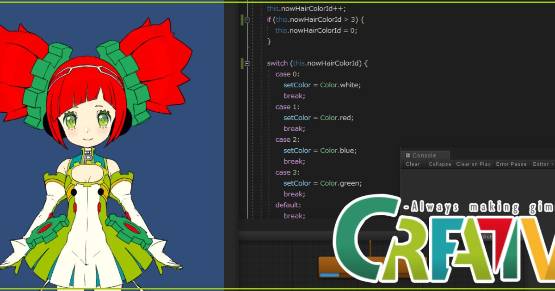The image size is (555, 291).
Task: Toggle Error Pause in Console
Action: [511, 164]
